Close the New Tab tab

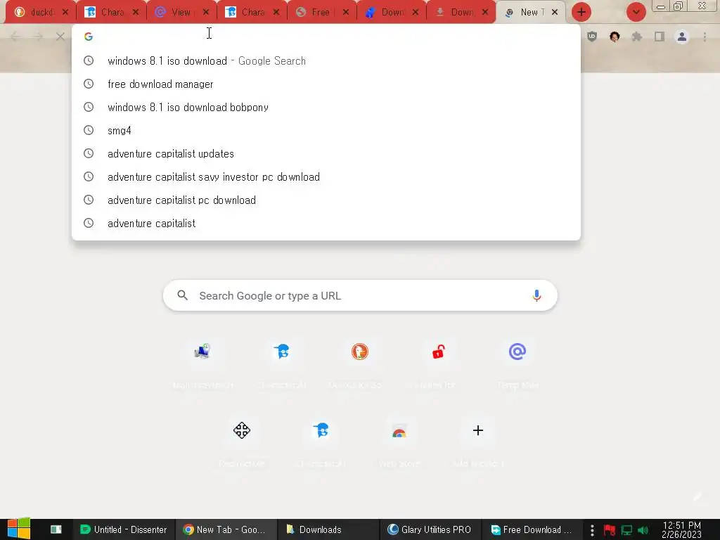(555, 12)
